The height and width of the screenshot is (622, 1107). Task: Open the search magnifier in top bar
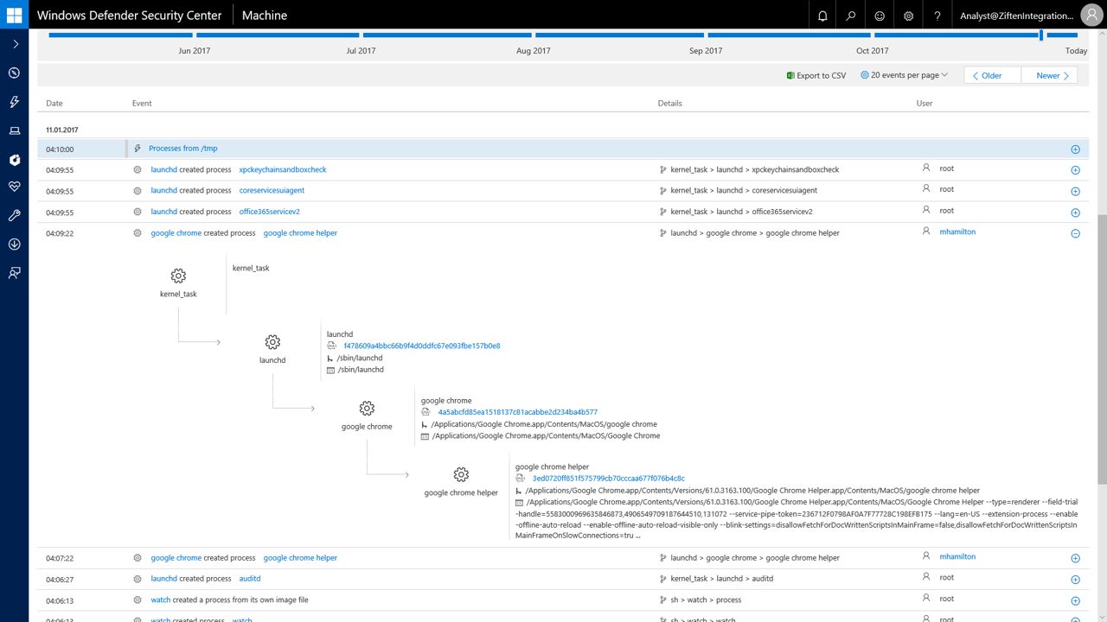[851, 16]
